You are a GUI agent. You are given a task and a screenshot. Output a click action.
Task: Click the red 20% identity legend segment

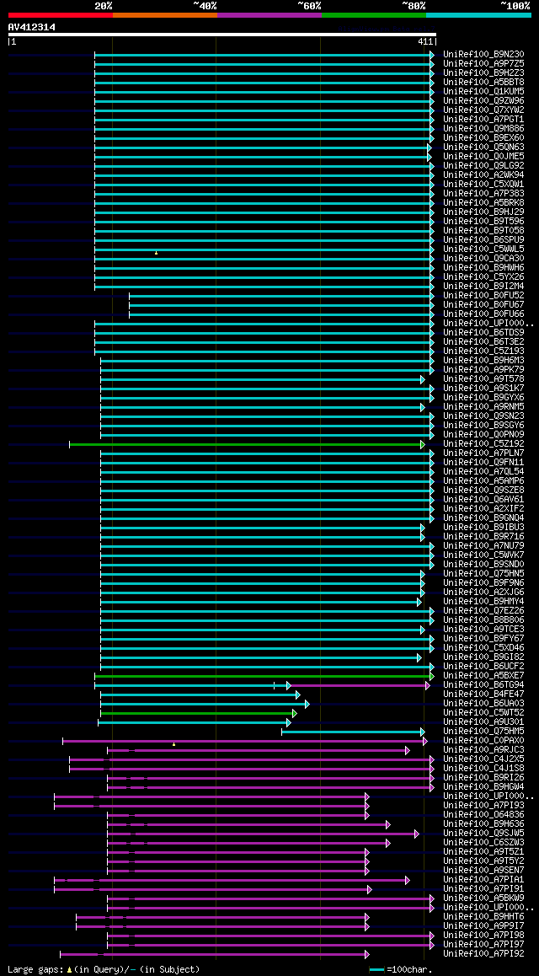coord(61,15)
